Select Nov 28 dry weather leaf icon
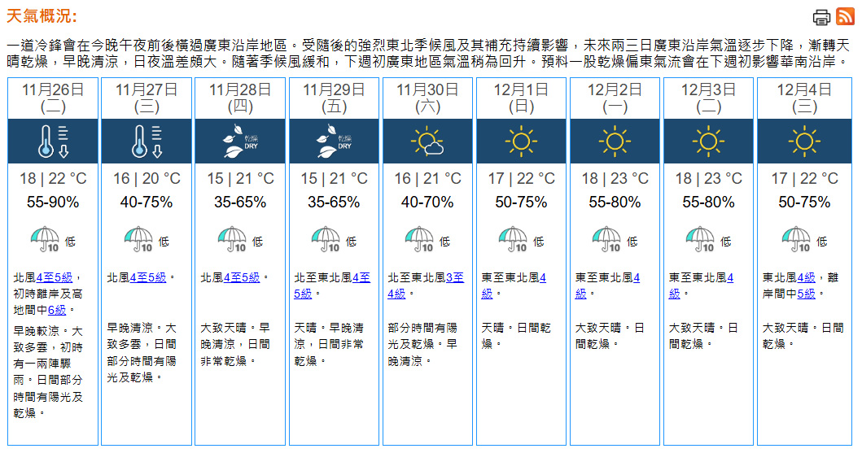862x453 pixels. [x=241, y=142]
